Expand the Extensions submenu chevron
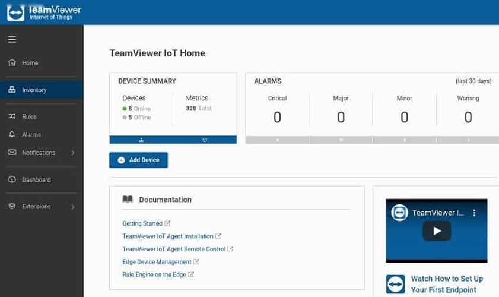Screen dimensions: 499x297 tap(73, 207)
